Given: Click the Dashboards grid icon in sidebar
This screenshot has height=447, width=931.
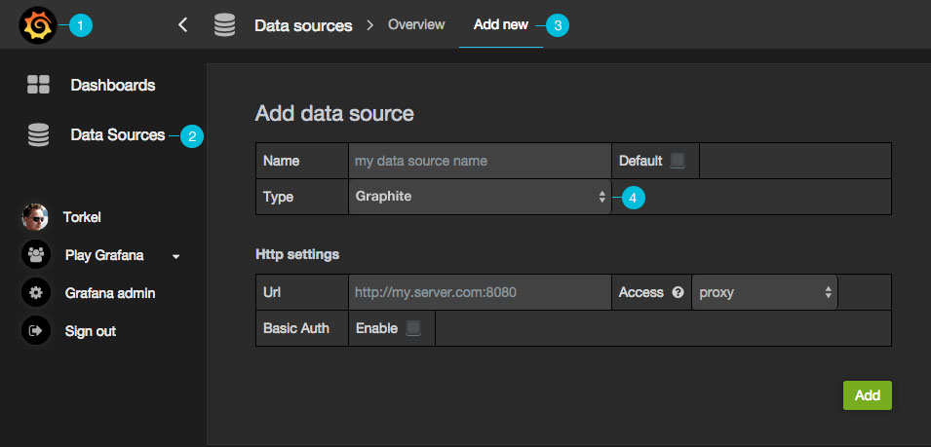Looking at the screenshot, I should point(38,85).
